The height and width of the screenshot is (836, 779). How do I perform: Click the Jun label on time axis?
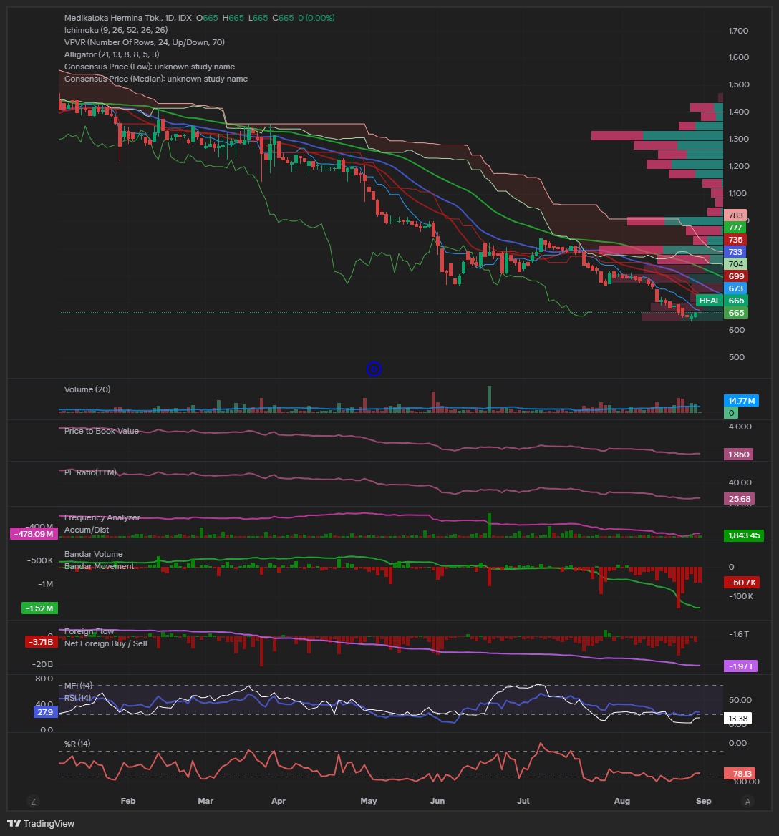click(x=437, y=801)
